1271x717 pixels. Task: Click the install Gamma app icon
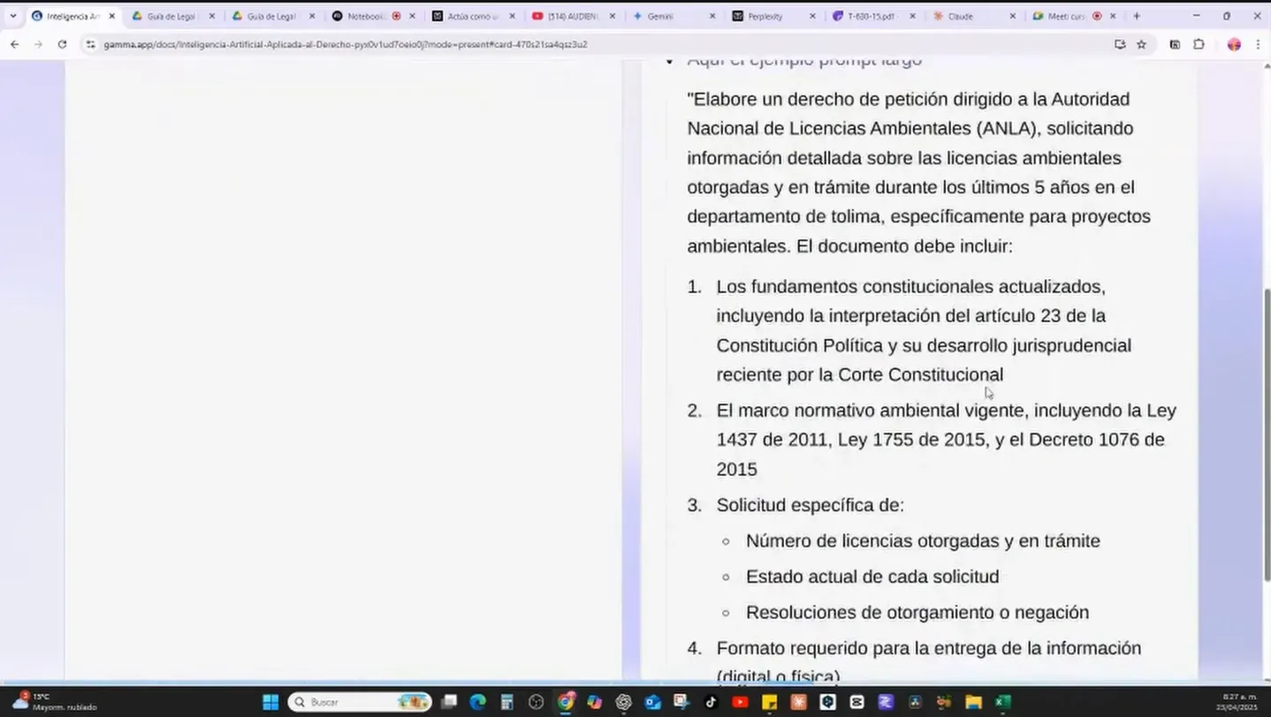tap(1120, 44)
